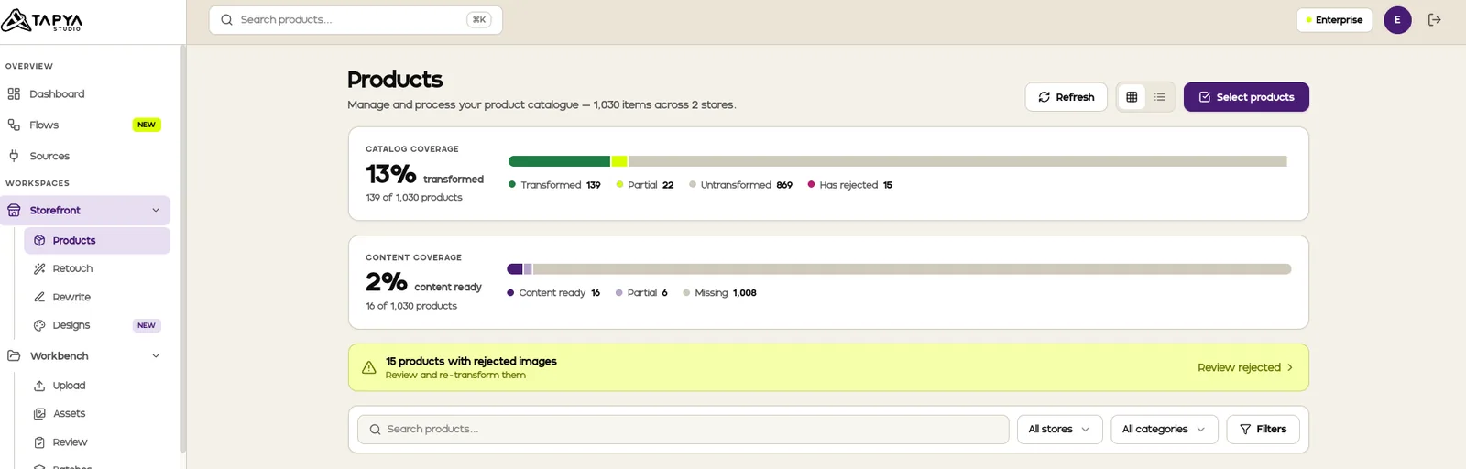Click the Content ready 16 legend
The width and height of the screenshot is (1466, 469).
coord(553,293)
